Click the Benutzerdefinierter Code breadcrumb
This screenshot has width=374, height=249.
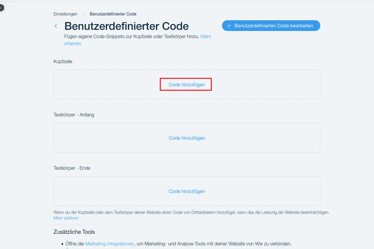[x=113, y=14]
